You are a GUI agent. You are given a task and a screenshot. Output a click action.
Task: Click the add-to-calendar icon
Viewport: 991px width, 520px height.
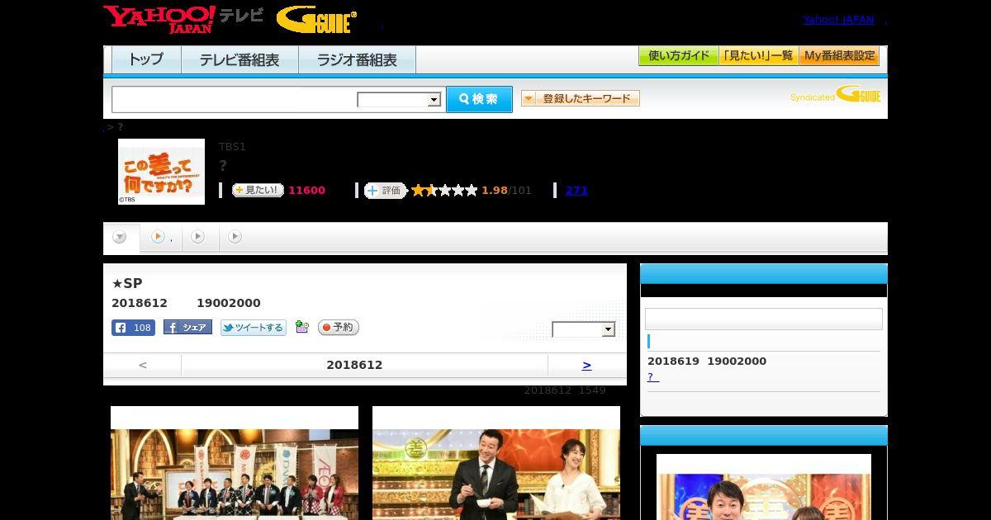click(x=302, y=328)
